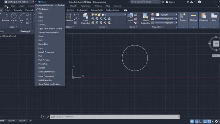The height and width of the screenshot is (124, 220).
Task: Open the Autodesk App Store cart
Action: click(187, 2)
